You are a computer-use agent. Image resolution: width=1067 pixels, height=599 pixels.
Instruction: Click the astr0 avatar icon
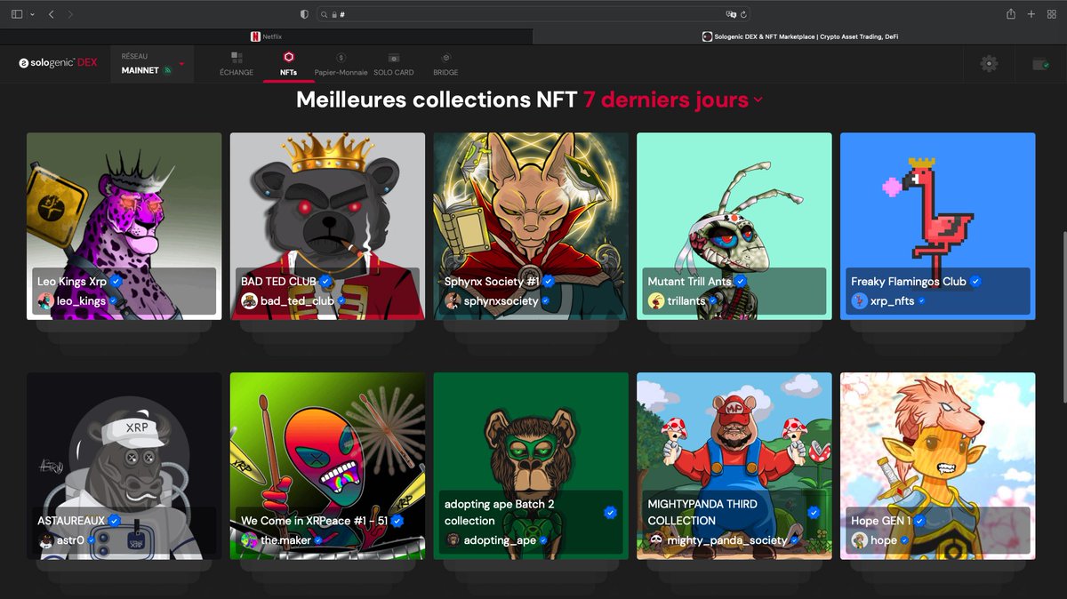tap(45, 540)
